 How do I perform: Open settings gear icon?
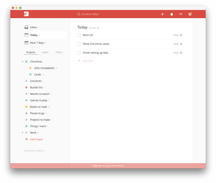[x=190, y=14]
